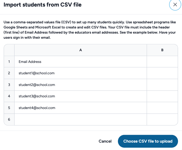Click row number 6 header
Viewport: 182px width, 150px height.
click(9, 119)
